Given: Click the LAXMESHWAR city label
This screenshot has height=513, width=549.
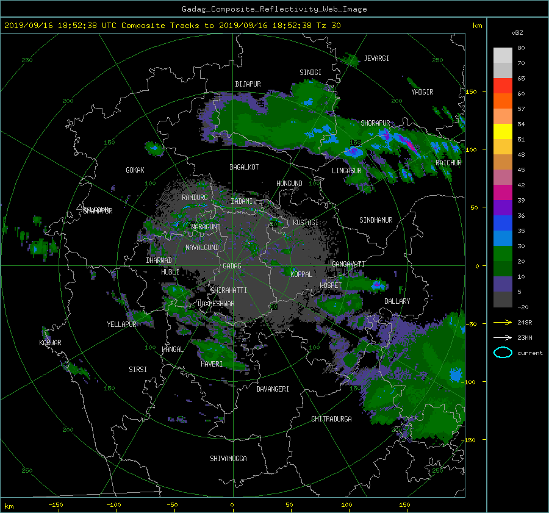Looking at the screenshot, I should point(216,304).
